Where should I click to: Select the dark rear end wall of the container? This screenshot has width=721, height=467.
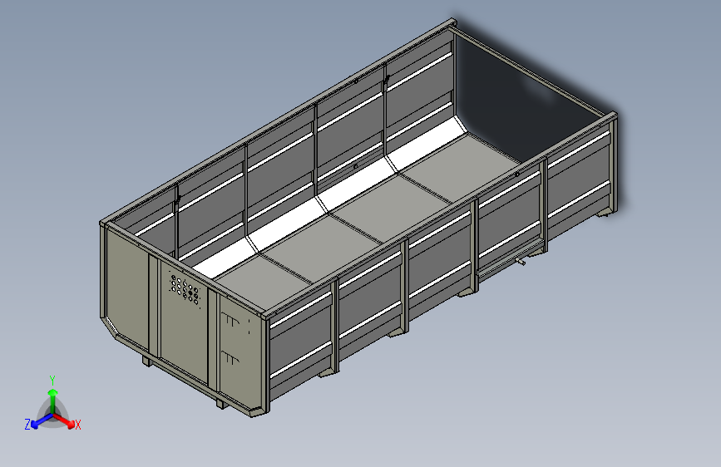tap(529, 99)
